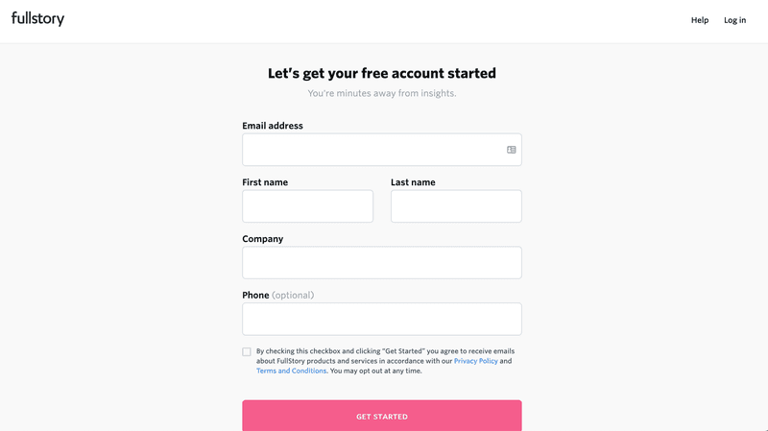Click the contact card autofill icon
The height and width of the screenshot is (431, 768).
point(512,150)
